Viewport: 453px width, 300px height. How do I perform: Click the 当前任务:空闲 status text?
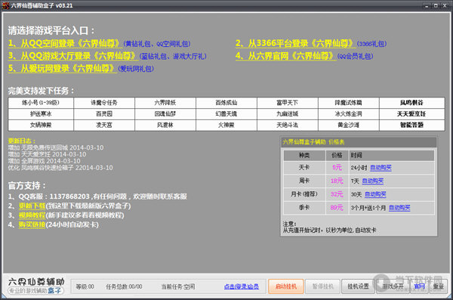178,286
